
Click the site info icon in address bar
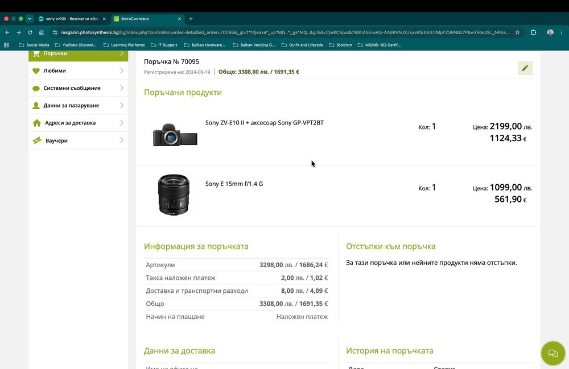tap(55, 32)
